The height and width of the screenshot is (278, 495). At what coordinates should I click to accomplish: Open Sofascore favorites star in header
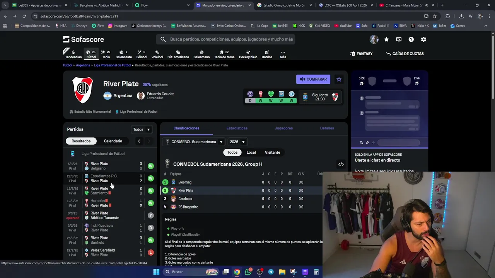(386, 39)
